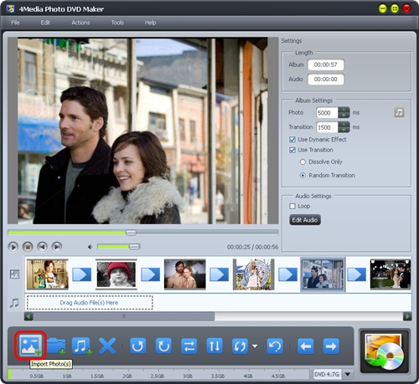
Task: Click the Drag Audio File(s) Here box
Action: [90, 303]
